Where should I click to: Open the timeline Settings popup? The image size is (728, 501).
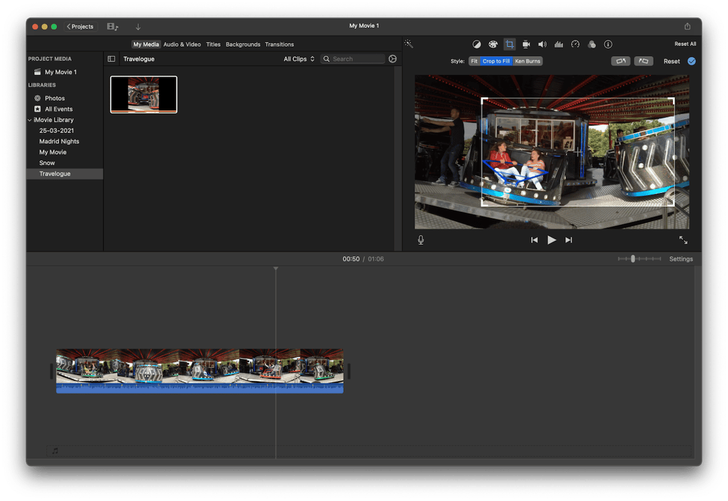point(681,259)
